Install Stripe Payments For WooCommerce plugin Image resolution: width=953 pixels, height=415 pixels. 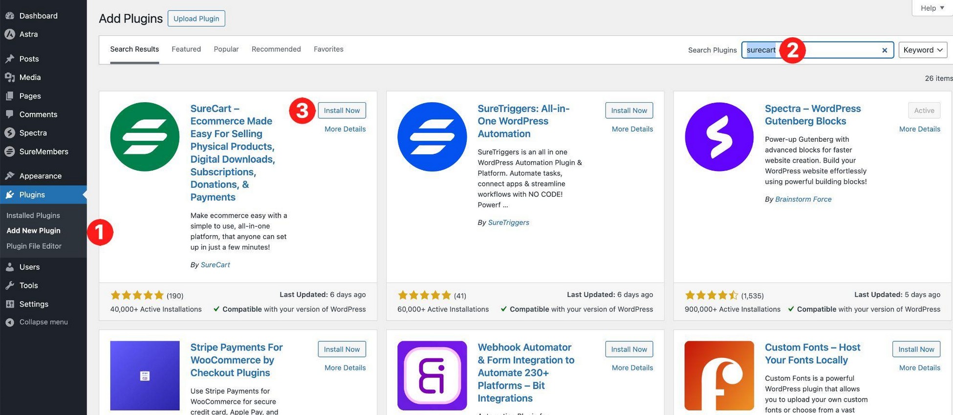coord(342,349)
